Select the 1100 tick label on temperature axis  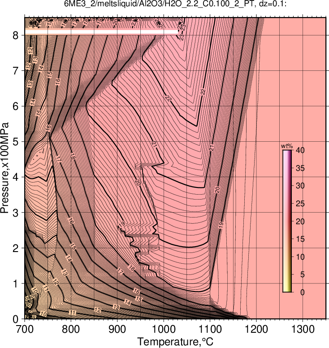tap(210, 329)
